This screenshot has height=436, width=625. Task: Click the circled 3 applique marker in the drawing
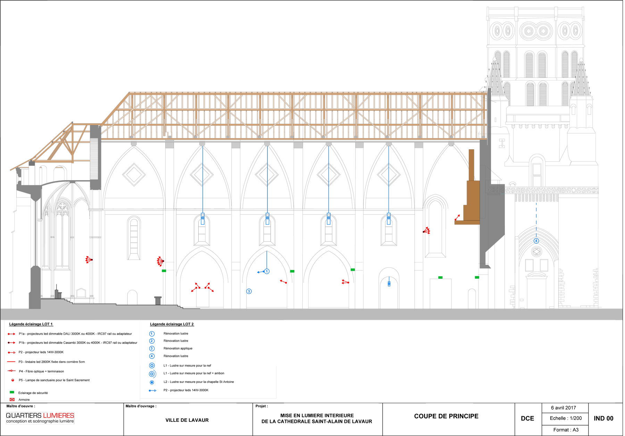point(249,291)
